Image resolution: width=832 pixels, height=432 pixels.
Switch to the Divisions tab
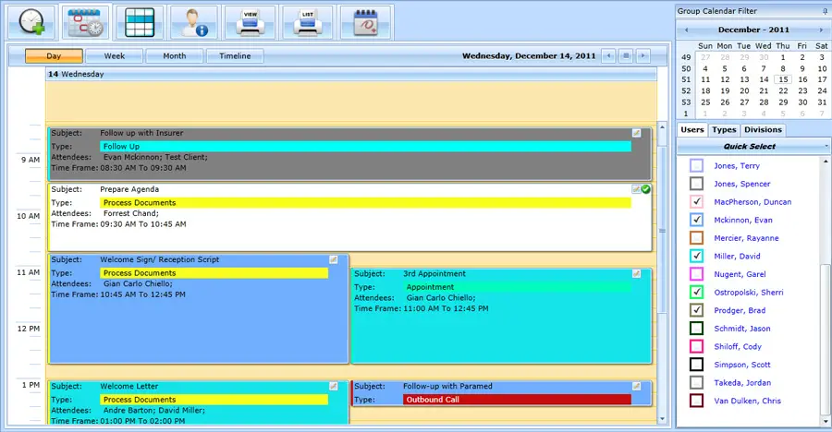(764, 130)
